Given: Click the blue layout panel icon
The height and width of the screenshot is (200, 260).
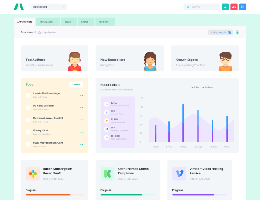Looking at the screenshot, I should click(243, 7).
